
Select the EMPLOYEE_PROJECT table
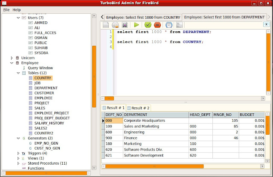tap(52, 113)
